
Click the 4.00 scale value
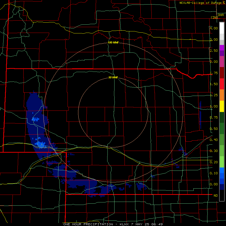coord(214,28)
